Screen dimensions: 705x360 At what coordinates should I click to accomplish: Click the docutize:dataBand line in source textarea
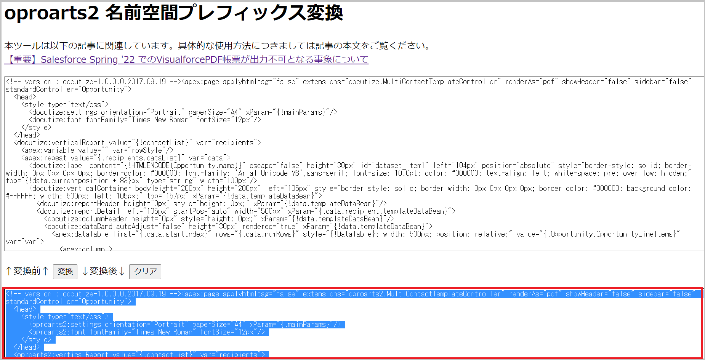(238, 226)
